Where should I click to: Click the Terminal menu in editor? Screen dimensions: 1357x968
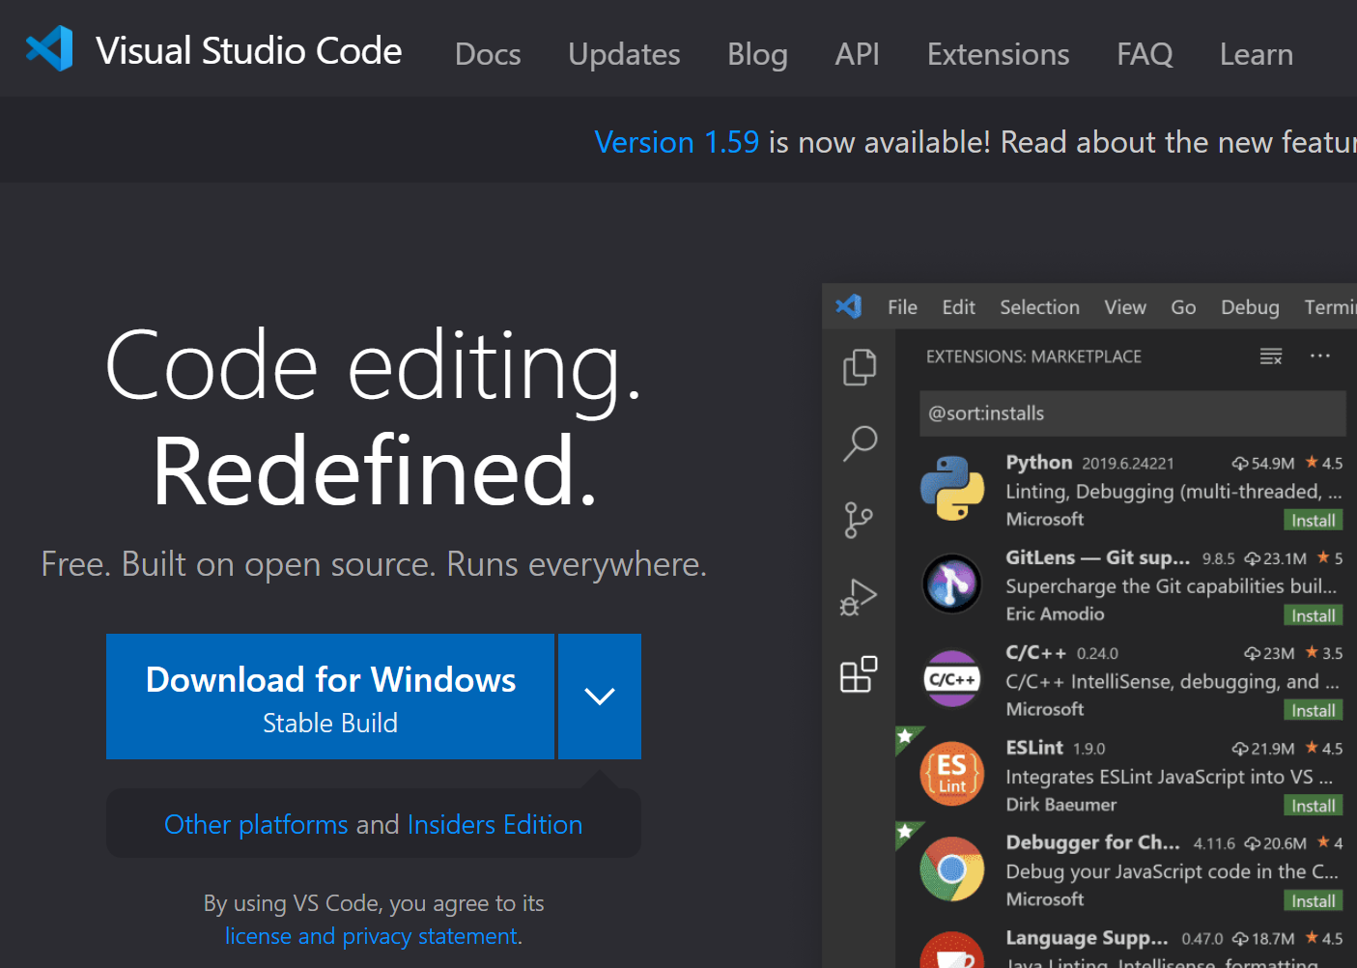coord(1330,307)
